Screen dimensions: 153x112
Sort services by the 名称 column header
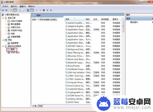tap(75, 19)
